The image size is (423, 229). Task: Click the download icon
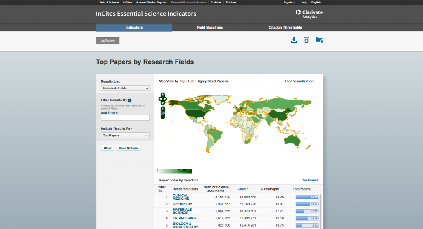294,40
